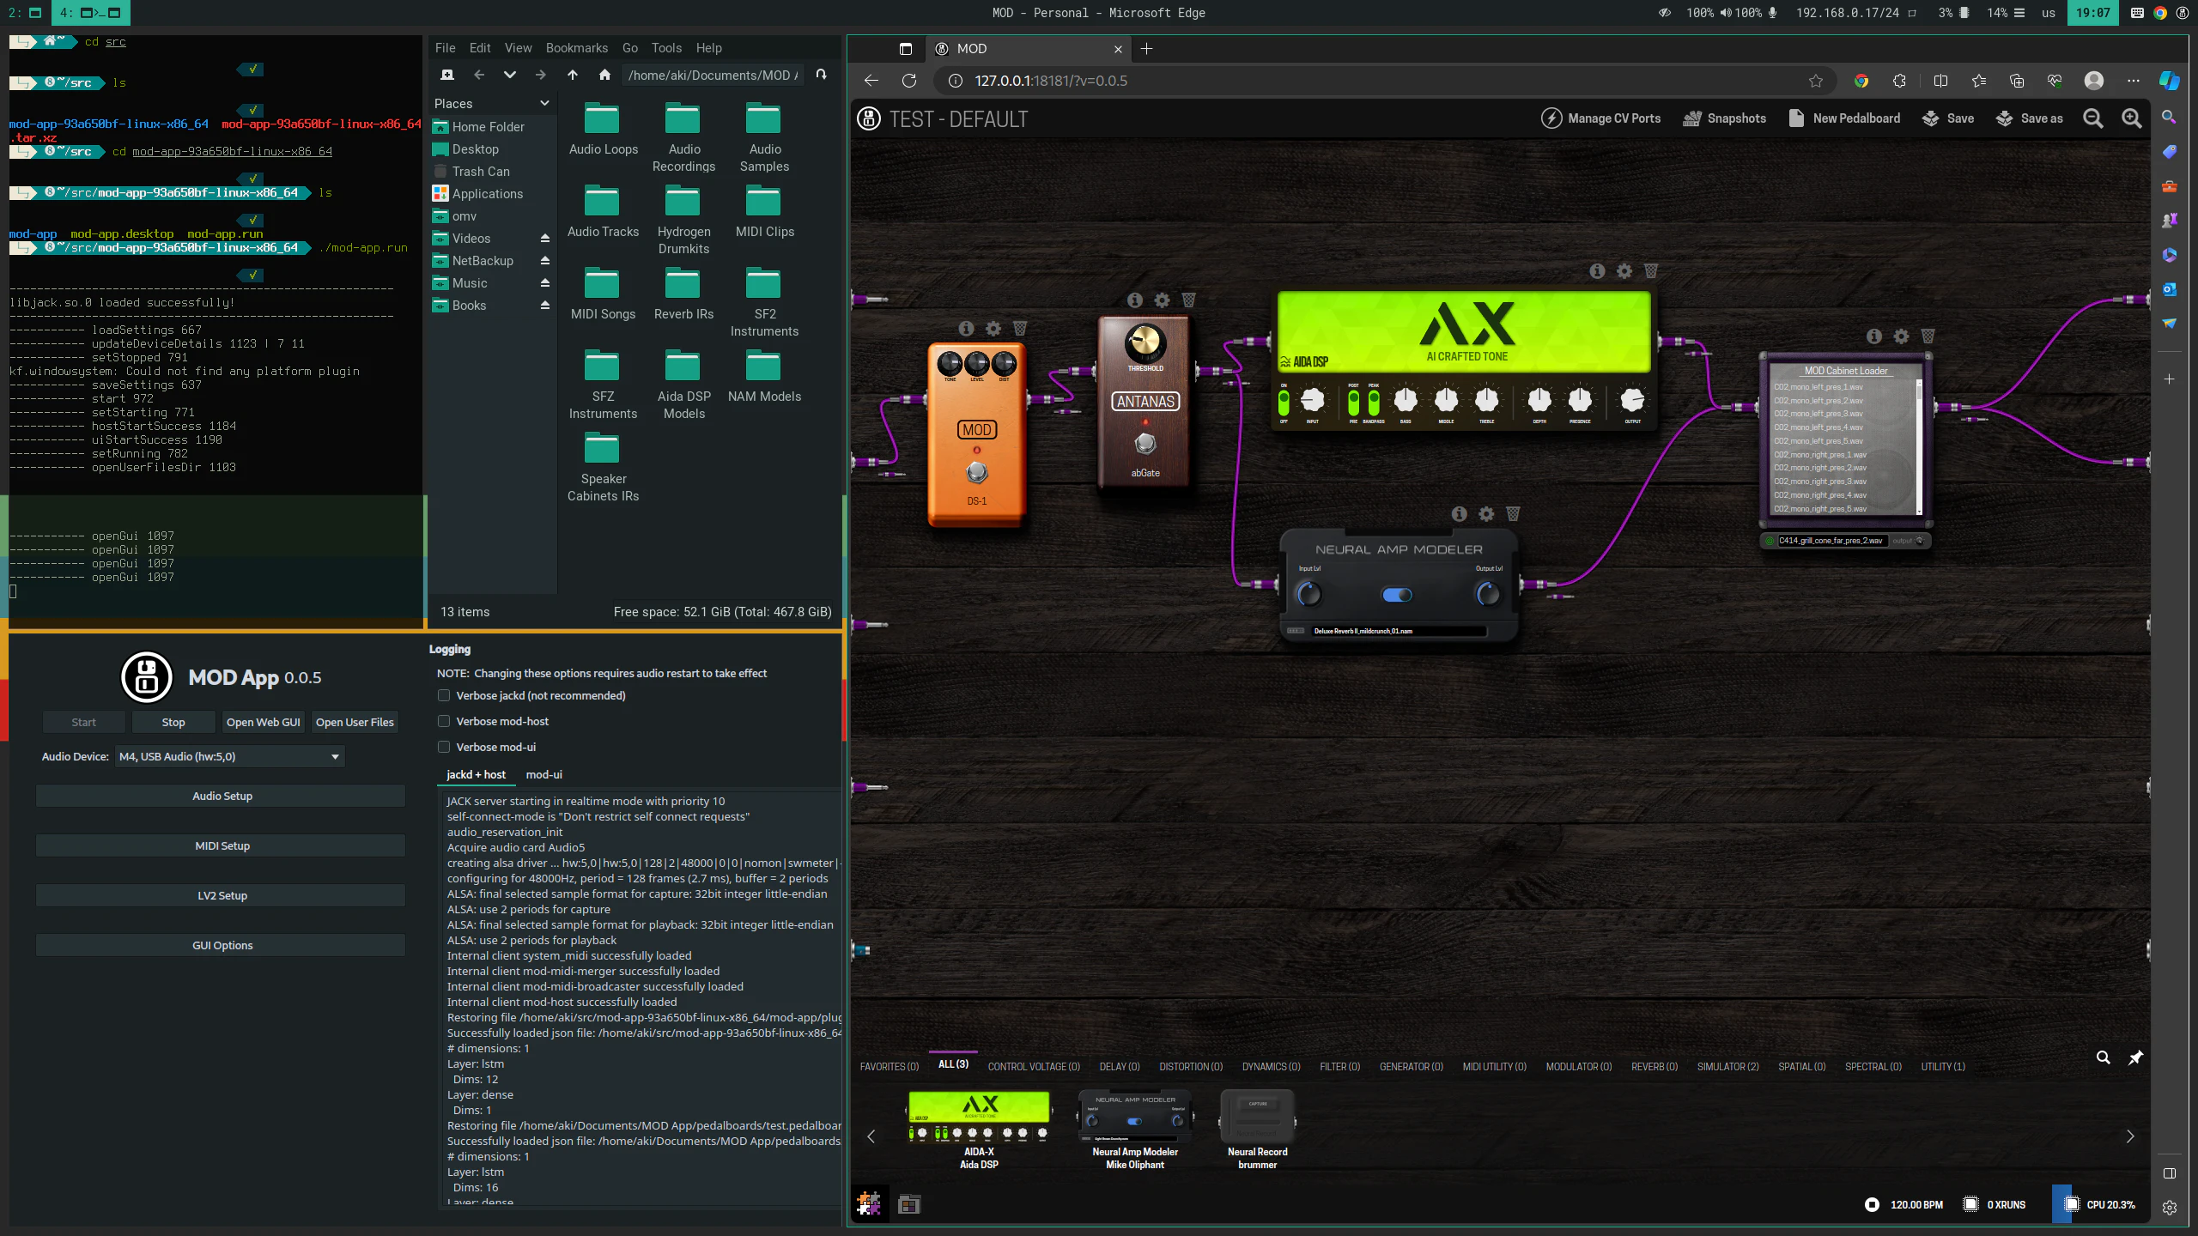
Task: Toggle AIDA-X BANDPASS/PEAK switch
Action: [1374, 402]
